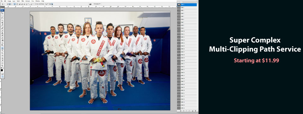Click Make work path from selection button
The image size is (303, 114).
pos(189,111)
